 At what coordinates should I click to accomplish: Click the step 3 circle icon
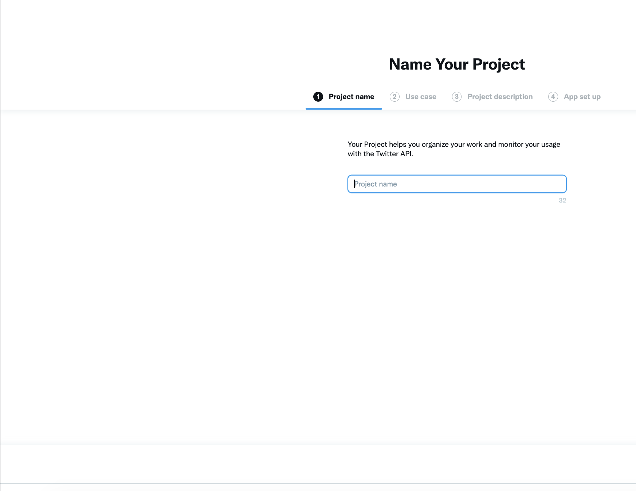click(457, 97)
